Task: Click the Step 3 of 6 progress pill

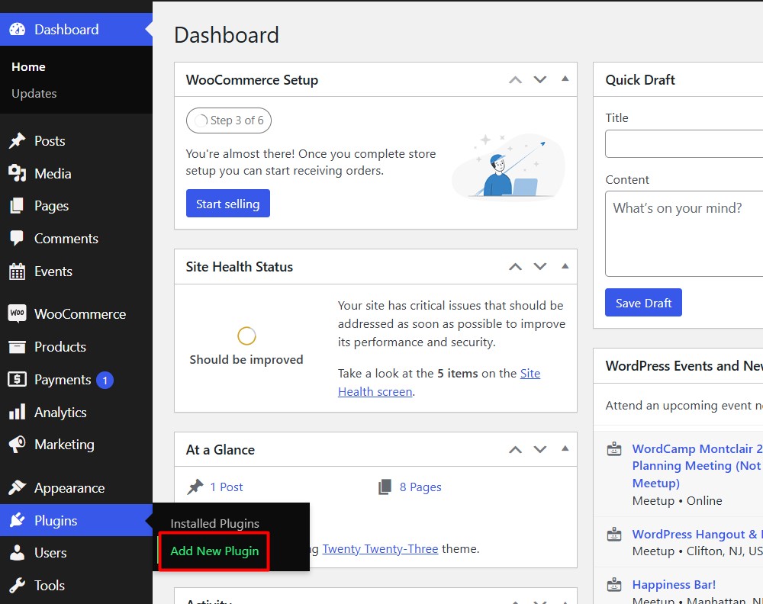Action: point(229,120)
